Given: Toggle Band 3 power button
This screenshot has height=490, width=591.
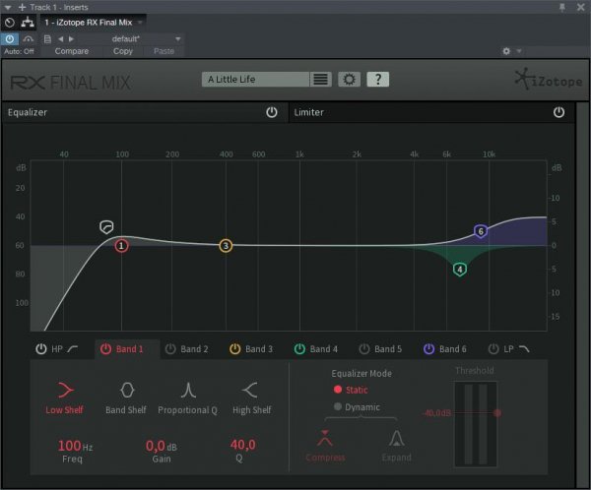Looking at the screenshot, I should [234, 349].
